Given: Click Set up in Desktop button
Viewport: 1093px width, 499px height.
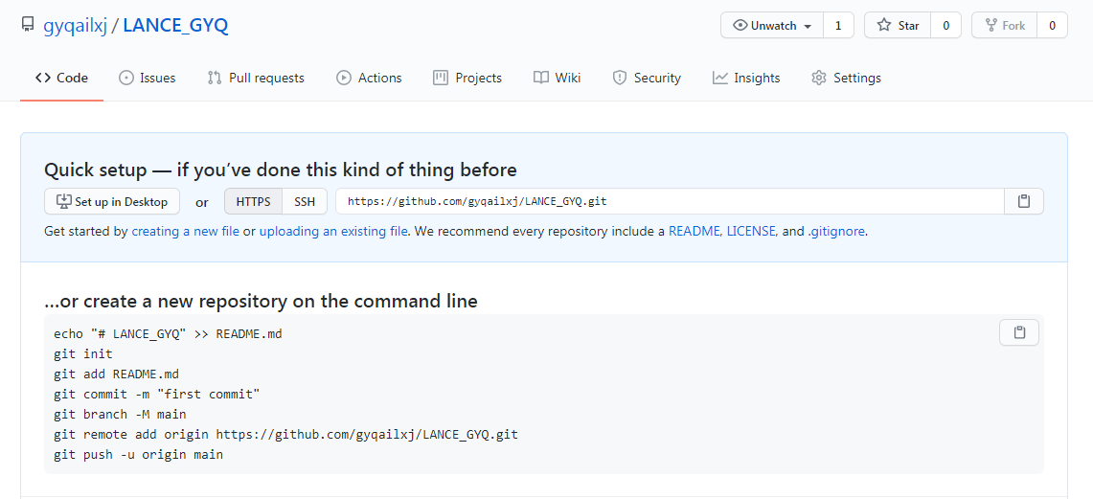Looking at the screenshot, I should click(x=111, y=201).
